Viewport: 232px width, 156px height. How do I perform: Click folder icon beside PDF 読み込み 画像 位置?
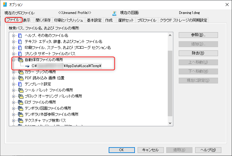(x=21, y=78)
